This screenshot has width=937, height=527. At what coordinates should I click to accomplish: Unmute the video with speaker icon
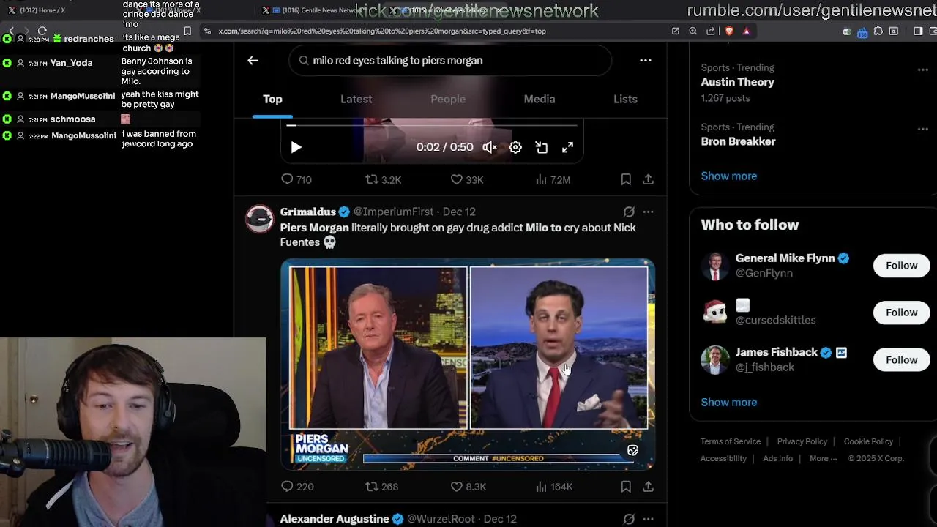(x=490, y=147)
